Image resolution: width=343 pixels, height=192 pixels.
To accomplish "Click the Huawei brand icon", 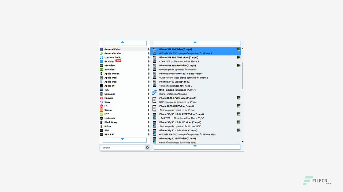I will [x=102, y=98].
